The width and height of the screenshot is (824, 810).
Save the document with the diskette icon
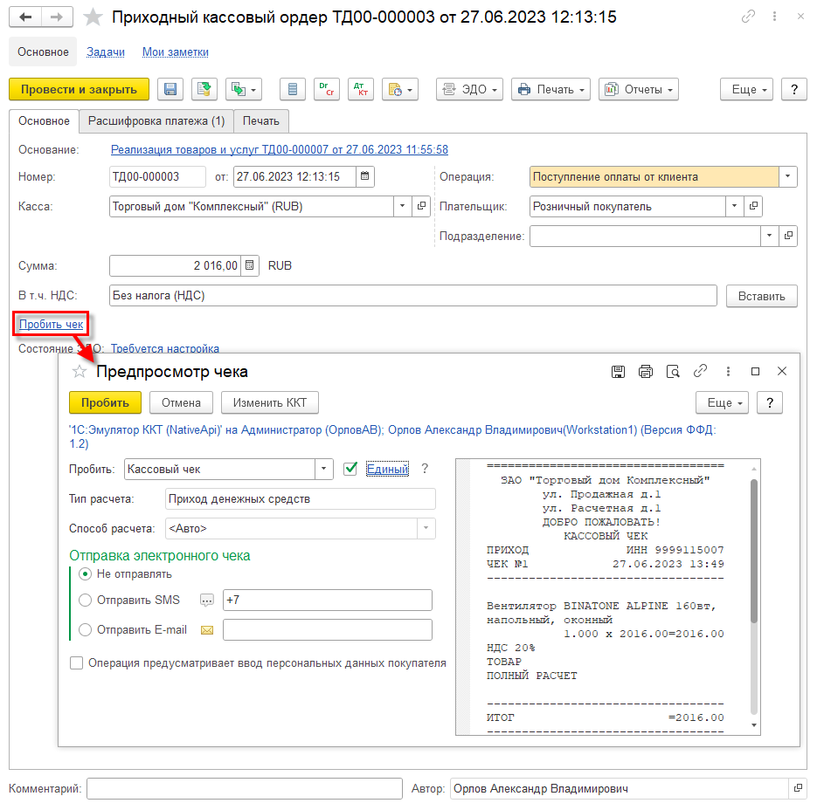170,89
